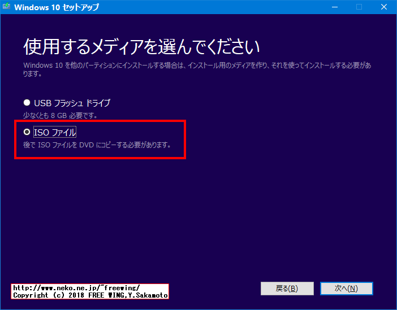Click the disabled maximize button in title bar
The height and width of the screenshot is (310, 397).
[359, 7]
